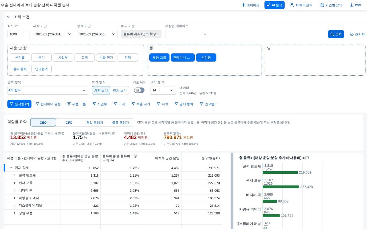Click the 조회 search button
Screen dimensions: 367x229
click(336, 34)
